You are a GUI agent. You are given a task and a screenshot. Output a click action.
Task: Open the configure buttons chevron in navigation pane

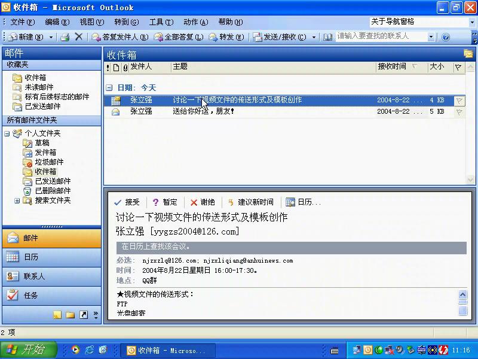96,315
